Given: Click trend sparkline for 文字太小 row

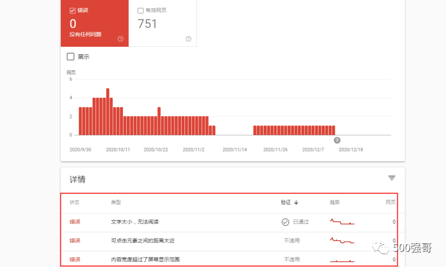Looking at the screenshot, I should click(342, 221).
